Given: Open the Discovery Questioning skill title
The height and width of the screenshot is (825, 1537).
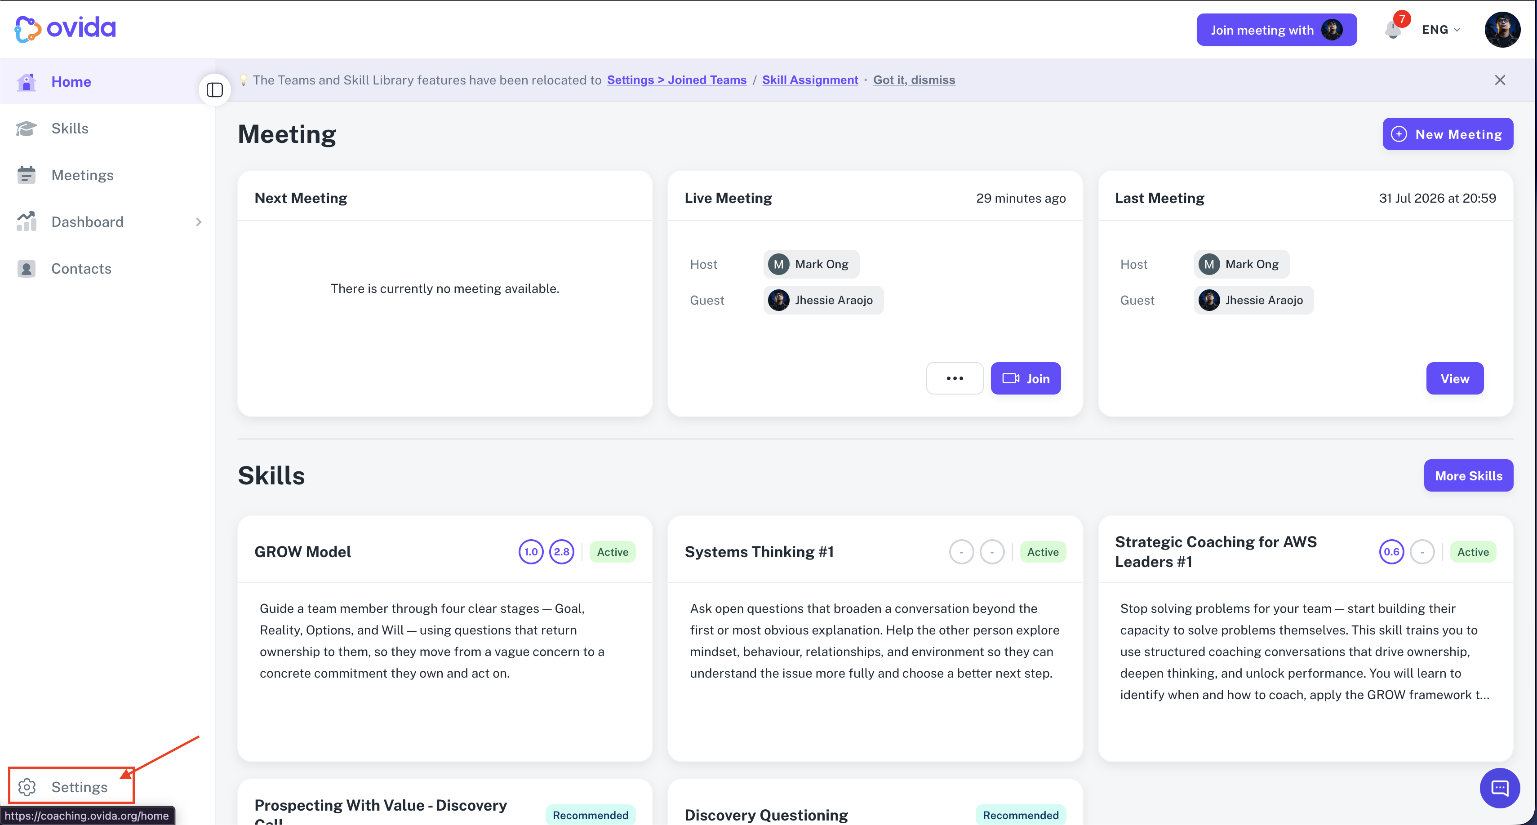Looking at the screenshot, I should 766,815.
